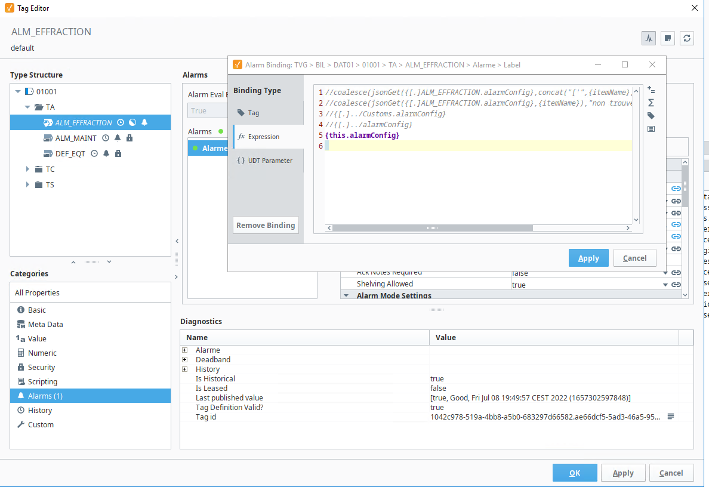Click the binding link icon for Shelving Allowed
Image resolution: width=709 pixels, height=487 pixels.
pos(676,285)
